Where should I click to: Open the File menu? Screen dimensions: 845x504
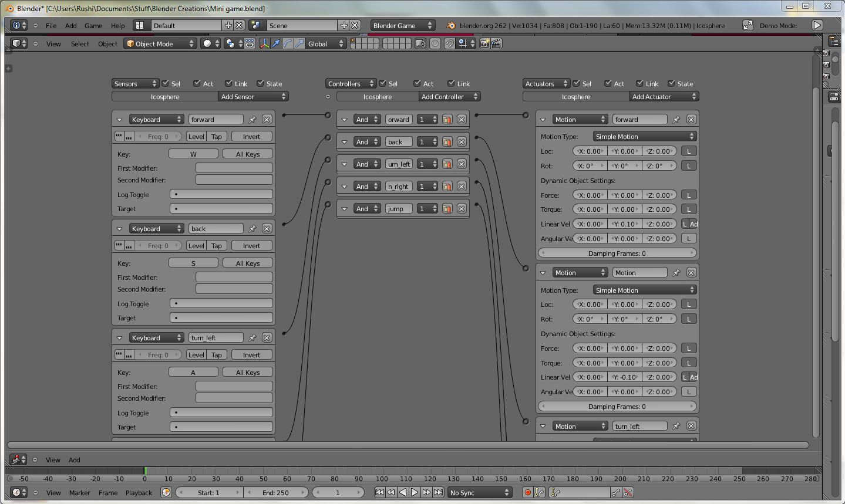click(x=51, y=25)
